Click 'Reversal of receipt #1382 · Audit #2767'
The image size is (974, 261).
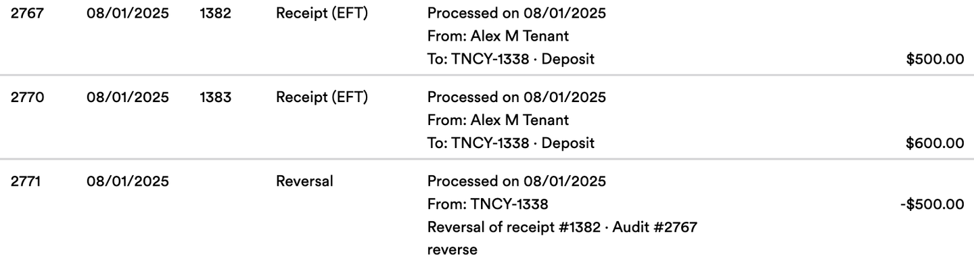coord(562,227)
